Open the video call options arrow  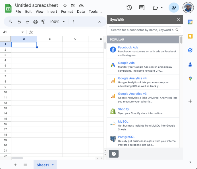tap(162, 8)
